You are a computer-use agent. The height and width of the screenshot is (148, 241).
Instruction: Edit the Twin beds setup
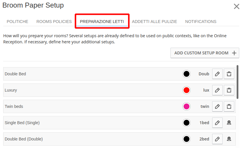pyautogui.click(x=217, y=106)
